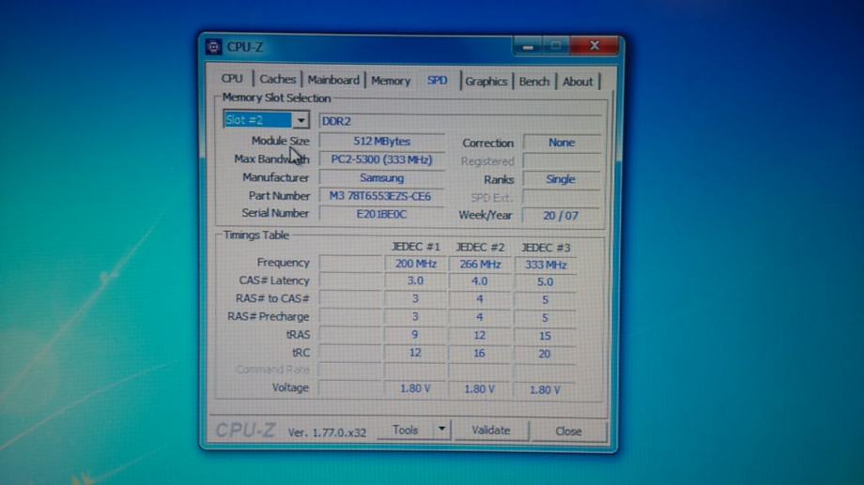864x485 pixels.
Task: Click the JEDEC #1 voltage 1.80 V
Action: click(x=415, y=388)
